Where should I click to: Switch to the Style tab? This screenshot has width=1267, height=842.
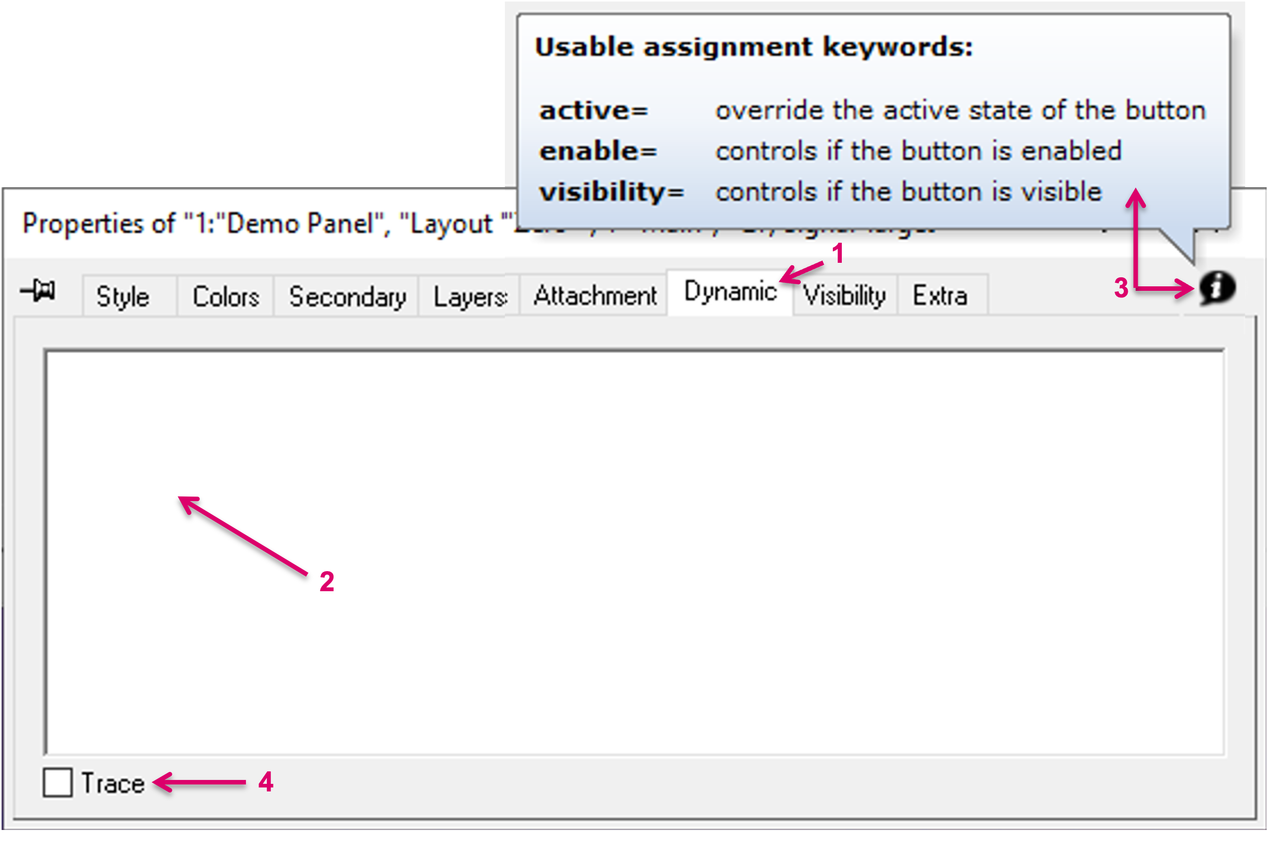[123, 296]
